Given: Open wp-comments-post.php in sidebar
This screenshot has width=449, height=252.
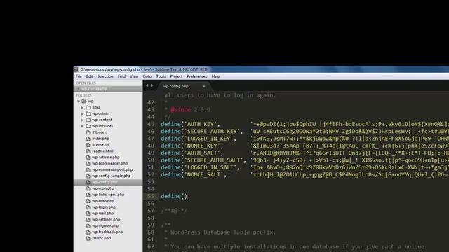Looking at the screenshot, I should pyautogui.click(x=112, y=169).
